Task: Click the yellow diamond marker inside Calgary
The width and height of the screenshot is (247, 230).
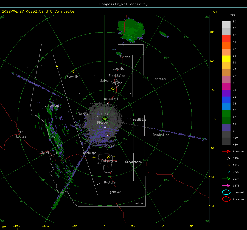Action: point(108,158)
